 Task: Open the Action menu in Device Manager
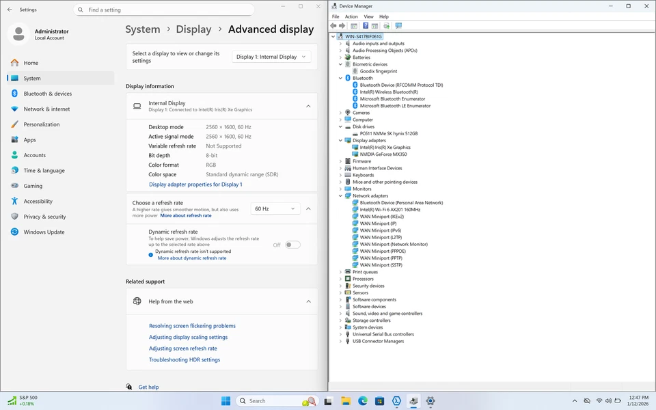point(351,16)
